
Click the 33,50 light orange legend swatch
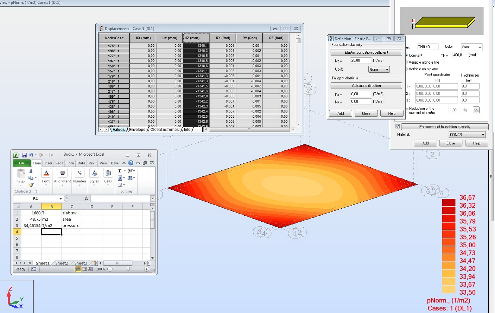[449, 289]
